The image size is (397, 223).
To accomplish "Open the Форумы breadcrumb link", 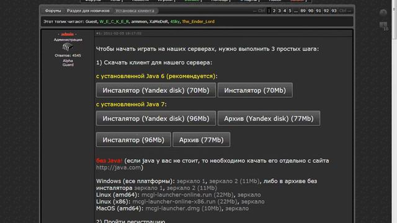I will tap(53, 11).
